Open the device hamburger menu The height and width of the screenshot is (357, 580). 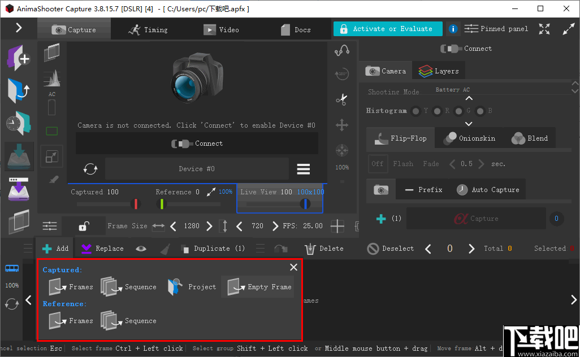[x=304, y=169]
